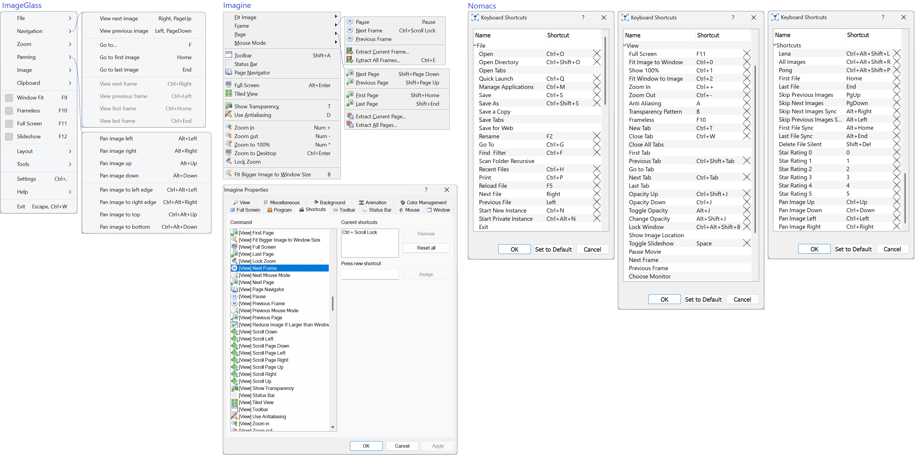The image size is (915, 455).
Task: Collapse the File tree in Nomacs shortcuts
Action: [x=475, y=45]
